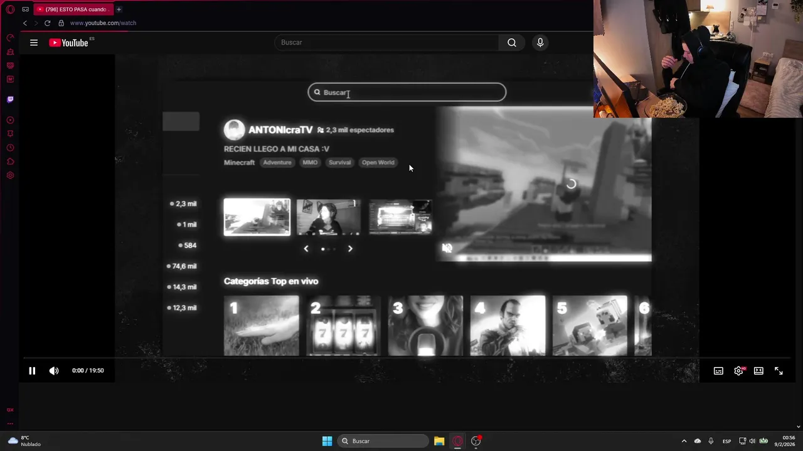Open the Opera GX main menu logo
The width and height of the screenshot is (803, 451).
[x=10, y=9]
